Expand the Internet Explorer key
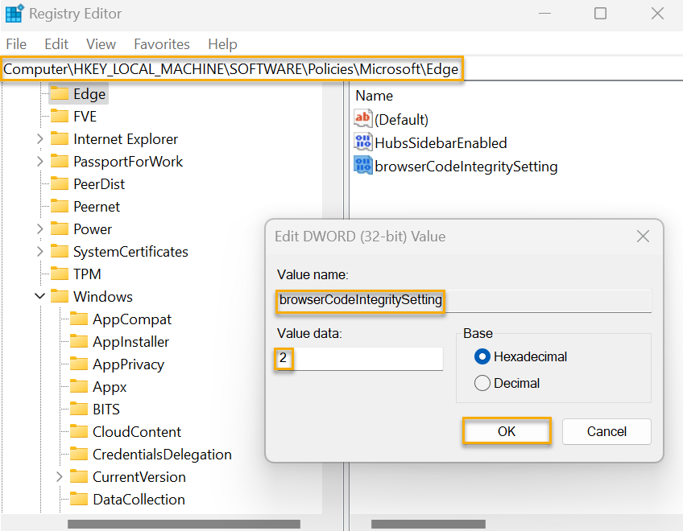The width and height of the screenshot is (683, 531). click(x=39, y=138)
